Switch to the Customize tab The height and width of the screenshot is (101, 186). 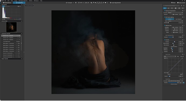[x=19, y=3]
